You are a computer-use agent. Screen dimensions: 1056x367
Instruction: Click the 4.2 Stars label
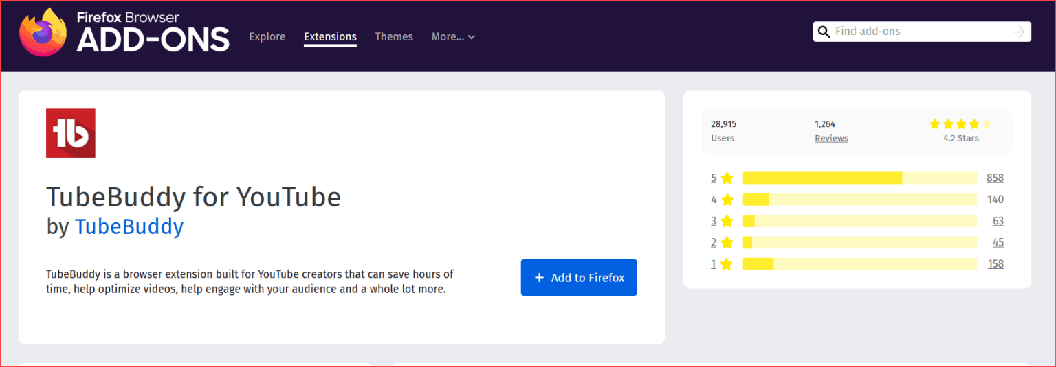[961, 138]
